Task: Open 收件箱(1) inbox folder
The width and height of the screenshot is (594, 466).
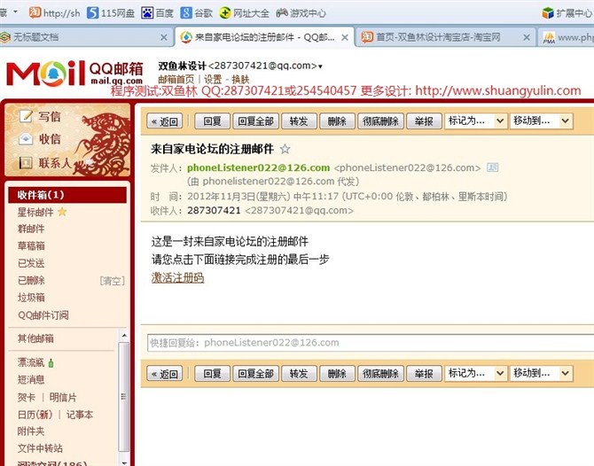Action: click(x=67, y=195)
